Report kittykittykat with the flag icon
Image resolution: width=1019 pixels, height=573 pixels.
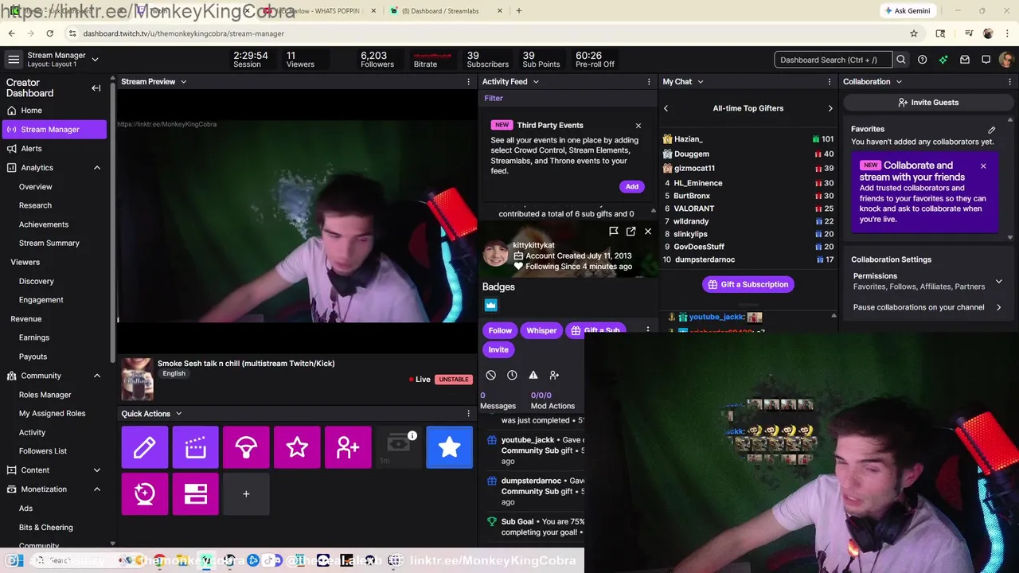(613, 231)
